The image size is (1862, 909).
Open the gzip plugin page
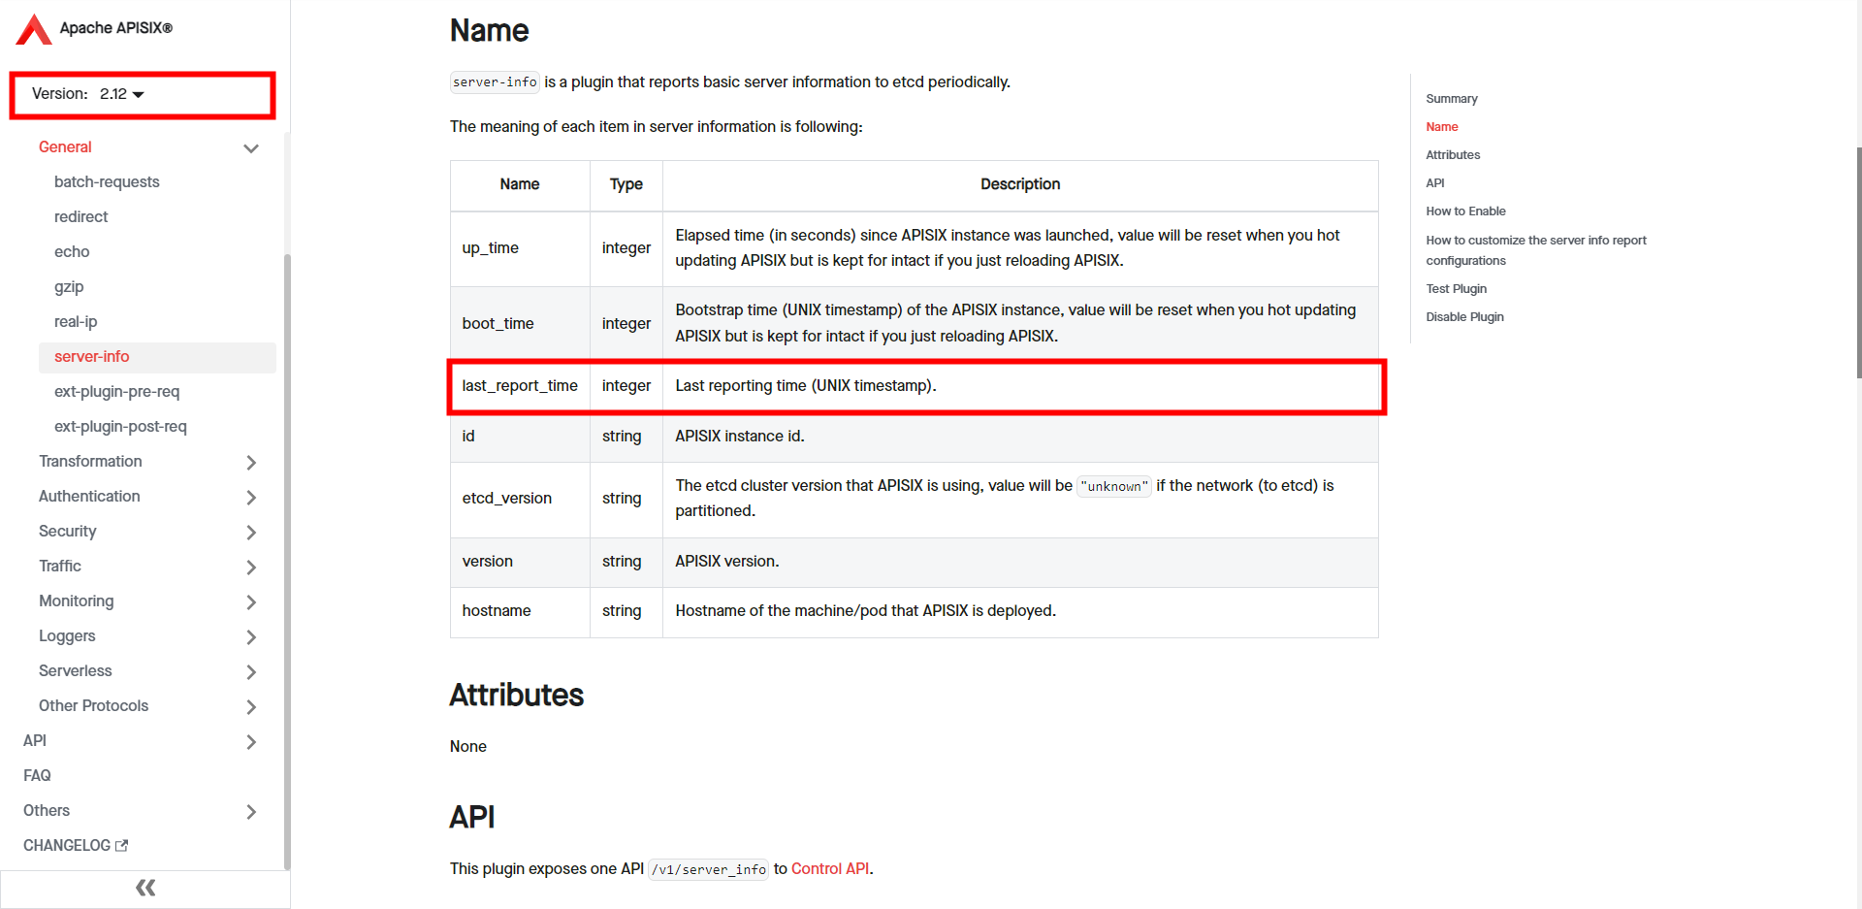(x=69, y=286)
